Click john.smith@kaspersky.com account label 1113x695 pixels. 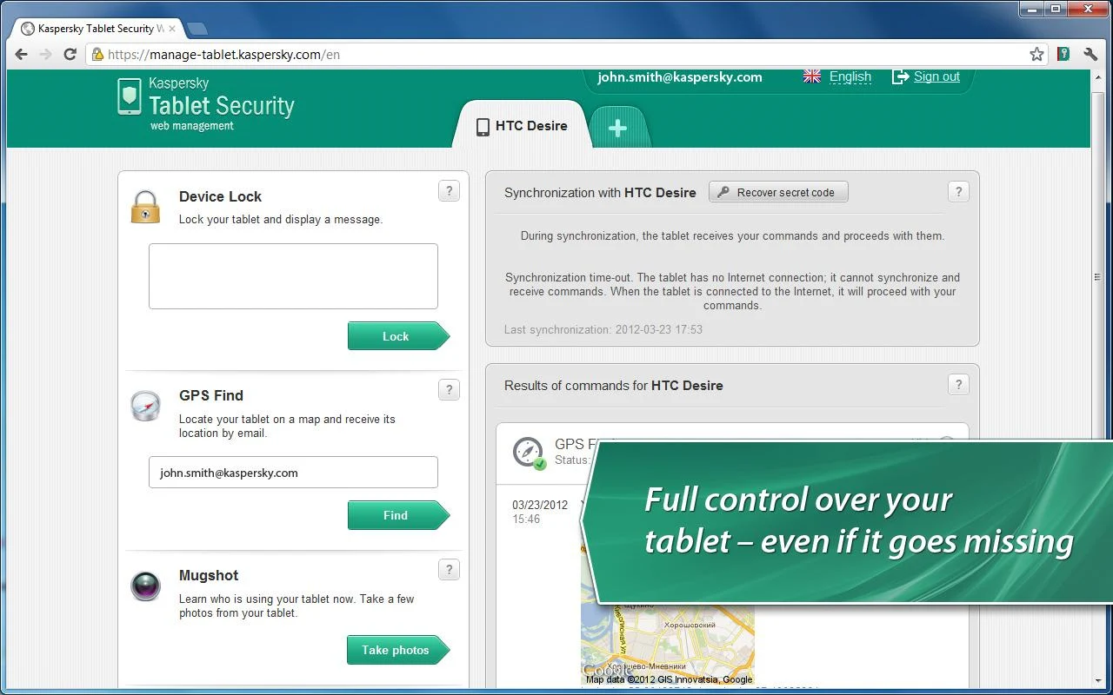(680, 76)
